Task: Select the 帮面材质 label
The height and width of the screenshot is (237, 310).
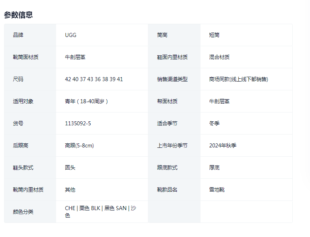Action: 167,101
